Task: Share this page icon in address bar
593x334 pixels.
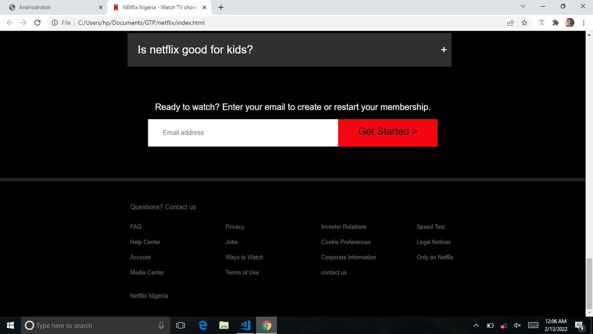Action: tap(510, 23)
